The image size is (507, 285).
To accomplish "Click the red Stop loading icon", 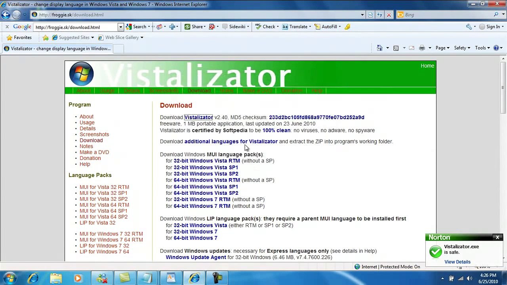I will pyautogui.click(x=389, y=15).
